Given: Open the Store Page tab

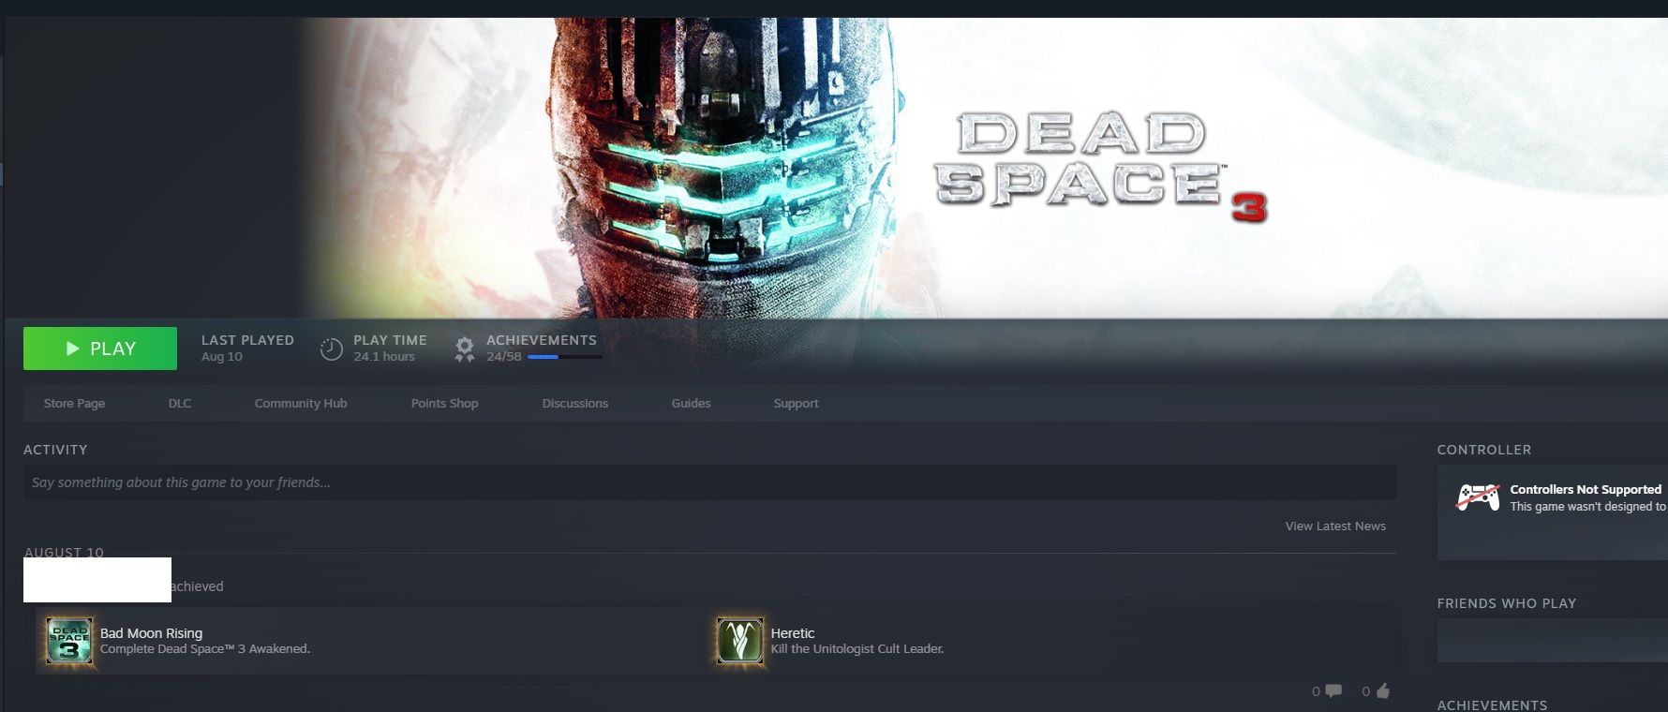Looking at the screenshot, I should tap(74, 404).
